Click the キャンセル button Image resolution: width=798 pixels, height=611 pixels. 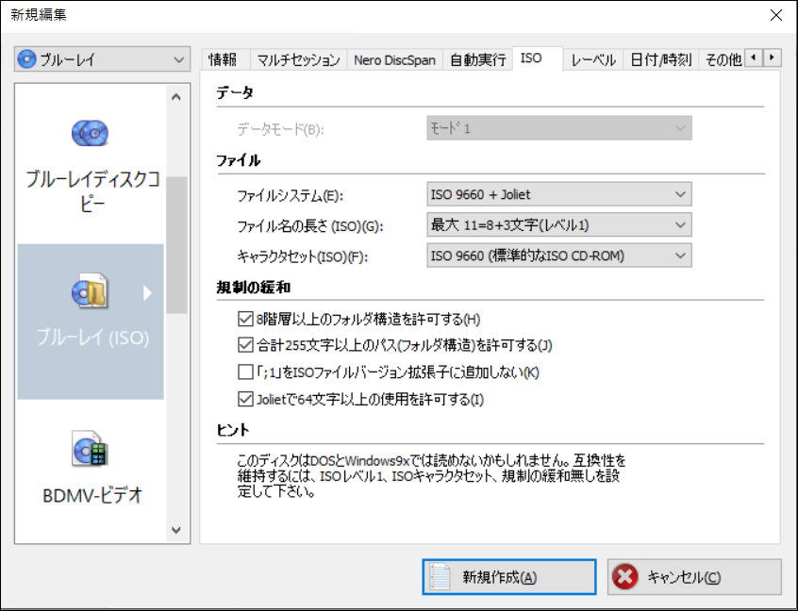click(695, 576)
